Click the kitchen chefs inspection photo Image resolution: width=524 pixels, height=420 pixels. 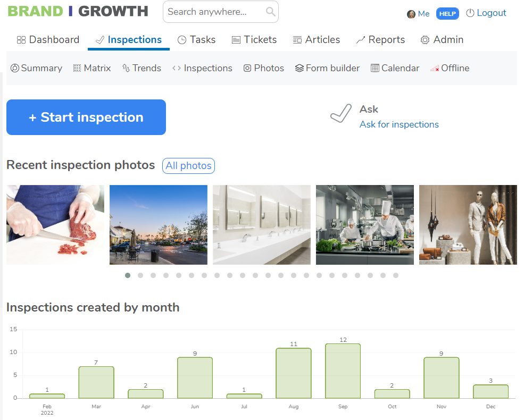(x=364, y=224)
